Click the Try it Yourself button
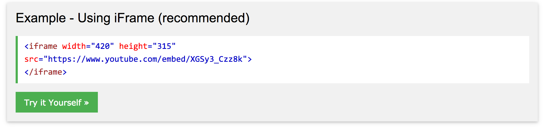Image resolution: width=544 pixels, height=130 pixels. (x=57, y=102)
